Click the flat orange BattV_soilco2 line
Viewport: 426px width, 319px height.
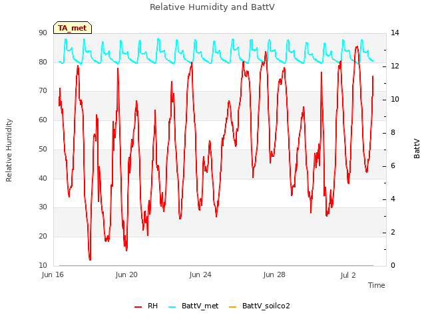point(216,265)
